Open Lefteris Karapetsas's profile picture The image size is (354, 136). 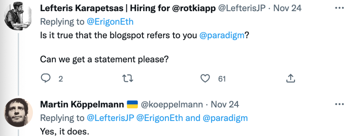[18, 15]
